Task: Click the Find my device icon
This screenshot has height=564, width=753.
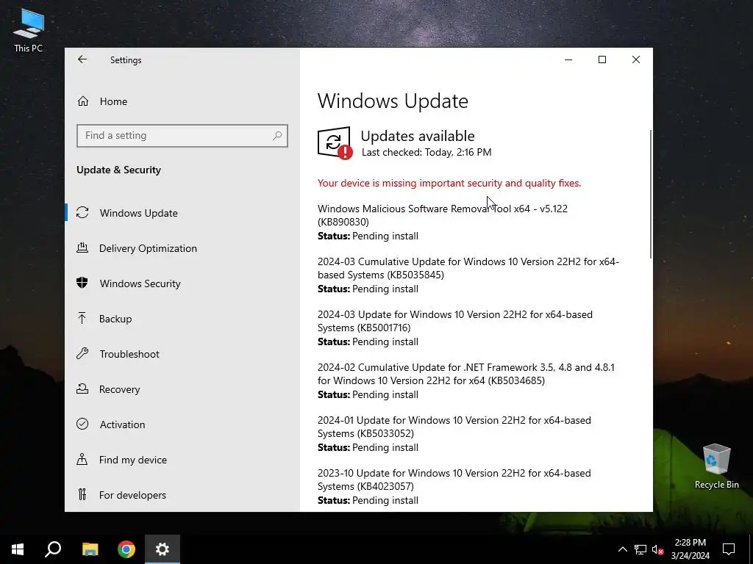Action: point(82,460)
